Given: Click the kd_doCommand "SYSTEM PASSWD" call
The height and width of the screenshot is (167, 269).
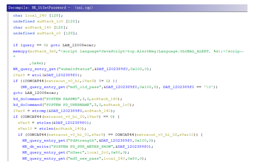Looking at the screenshot, I should (x=68, y=99).
